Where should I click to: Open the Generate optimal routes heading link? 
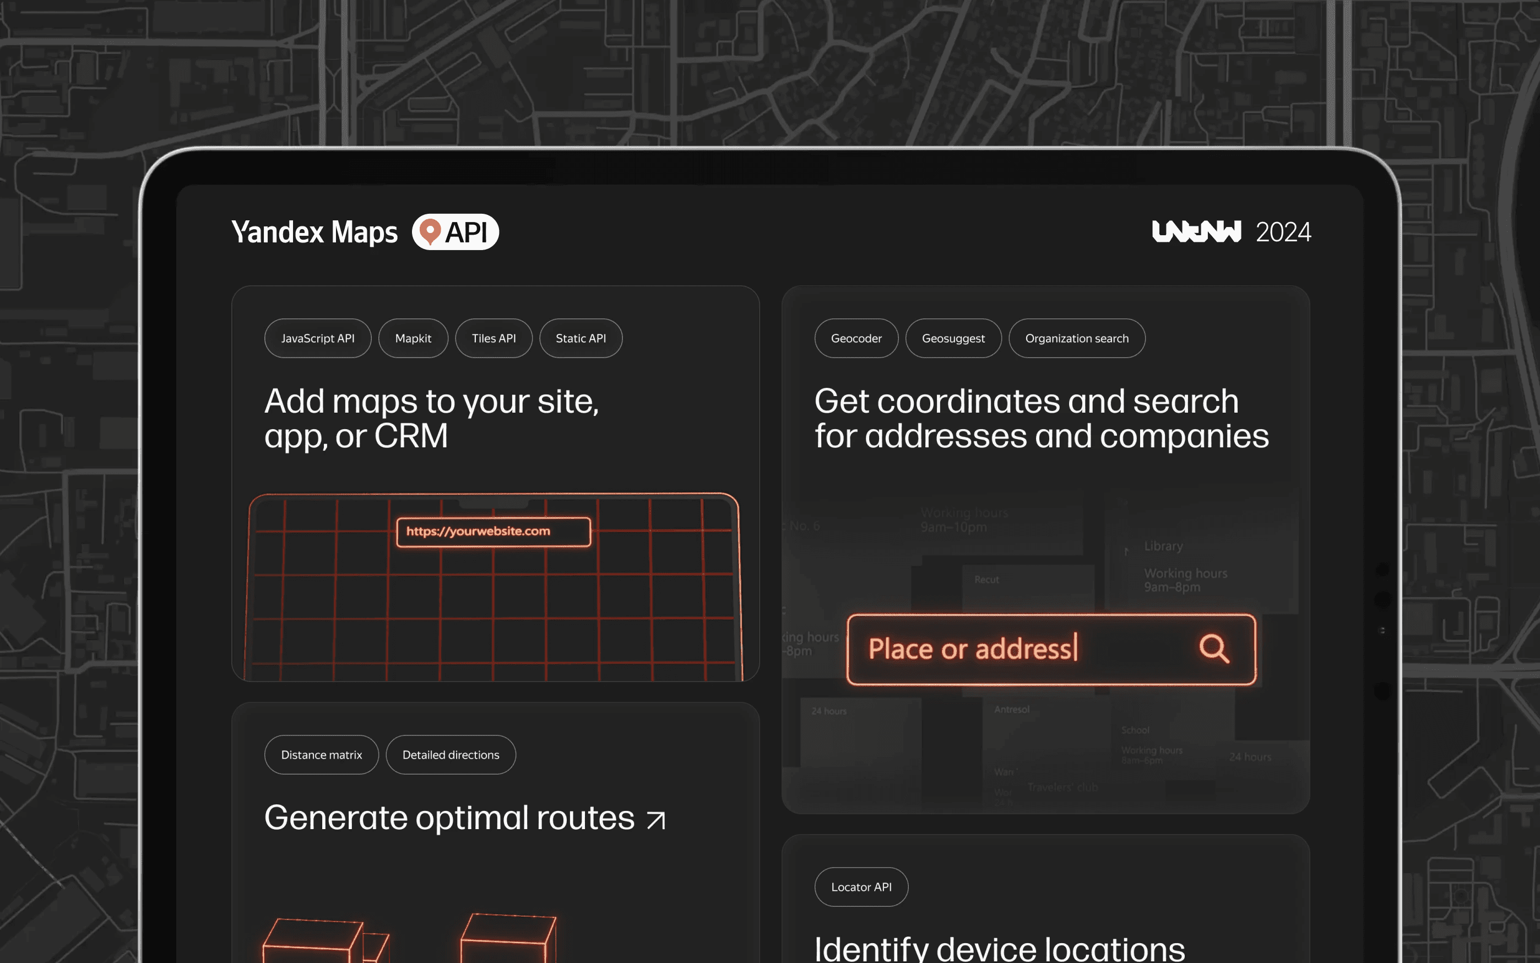point(449,818)
